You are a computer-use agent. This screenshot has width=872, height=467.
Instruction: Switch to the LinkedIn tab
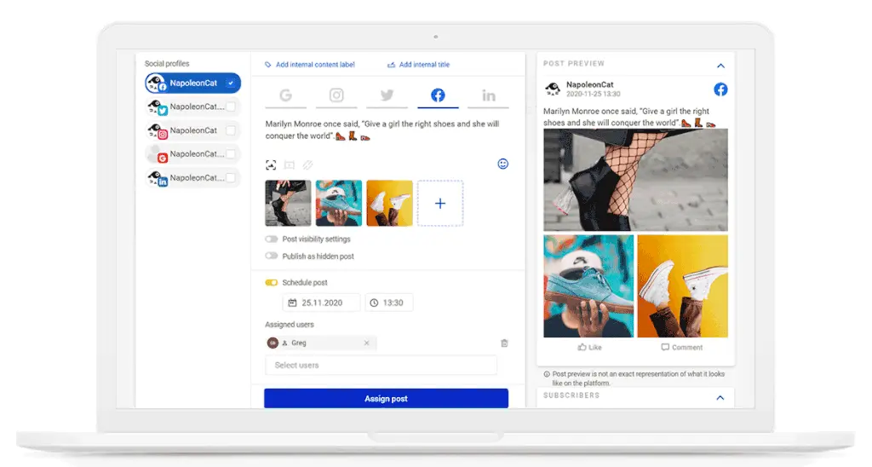tap(489, 95)
